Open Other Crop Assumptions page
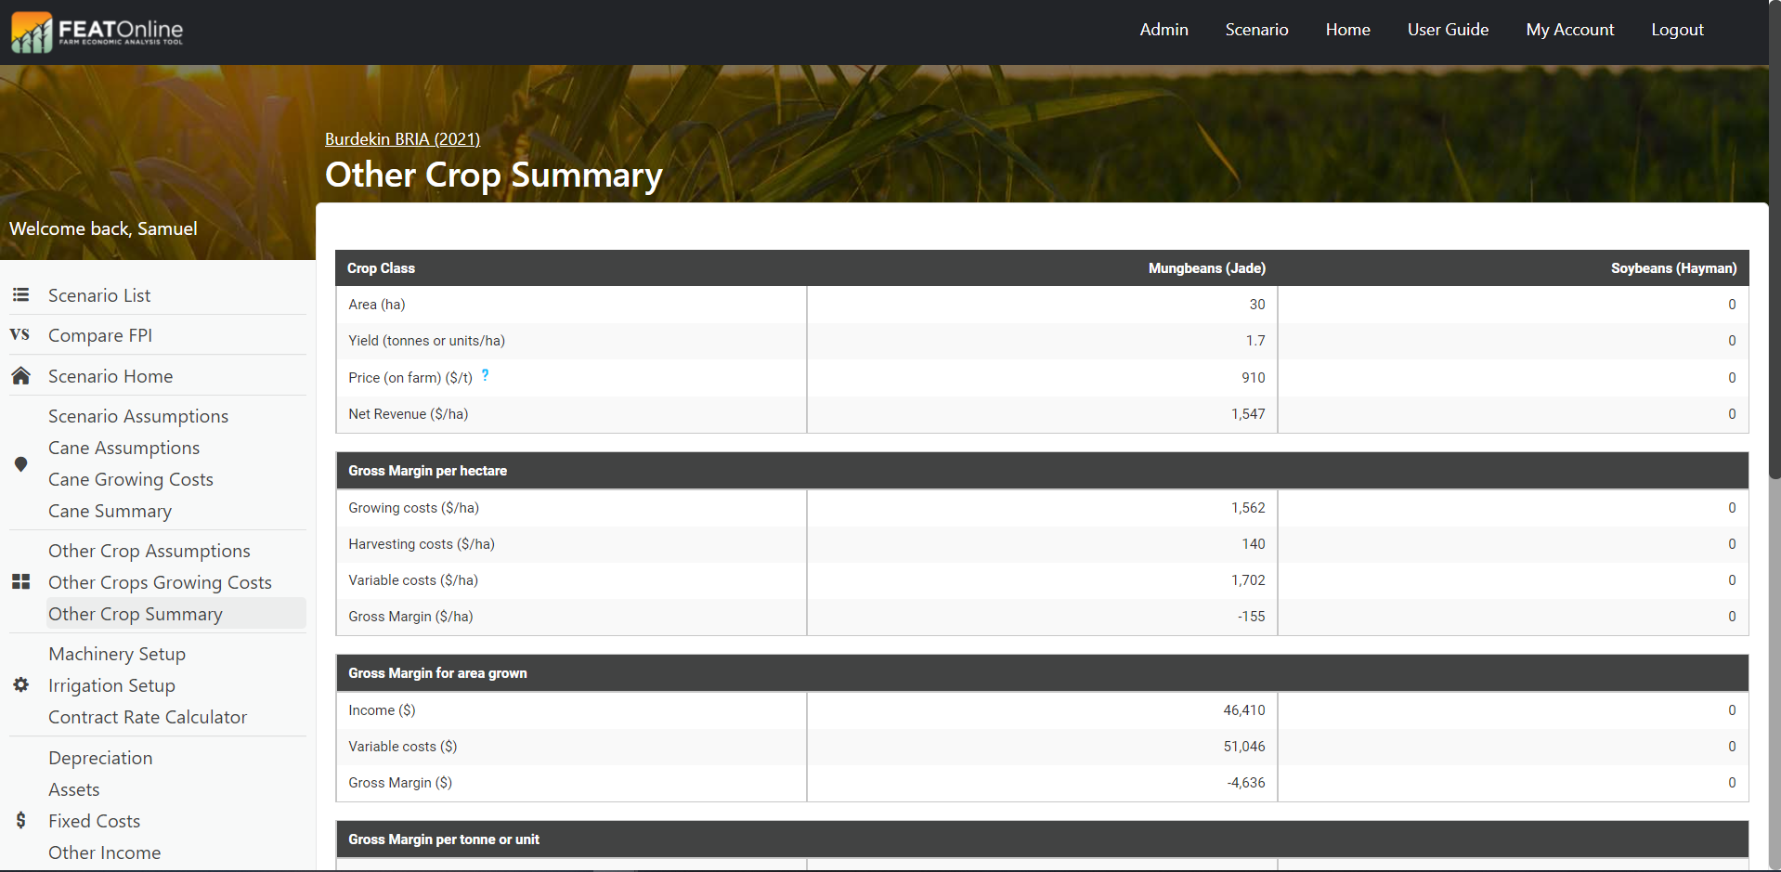 coord(149,551)
